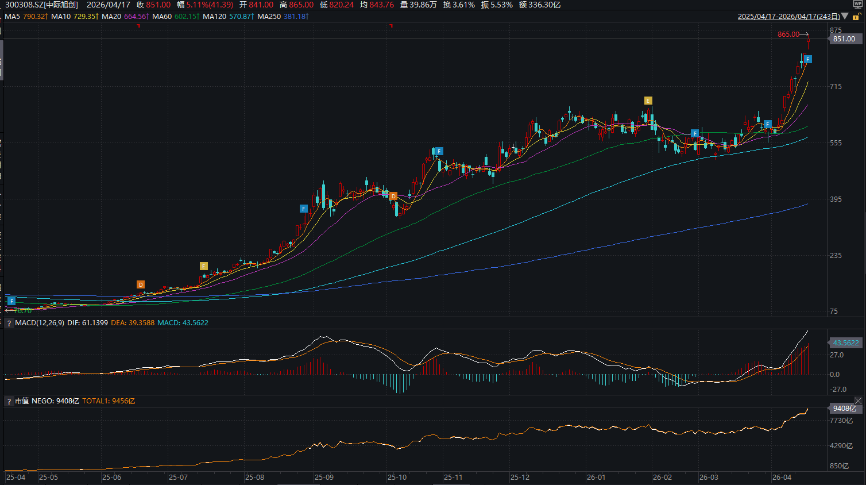The height and width of the screenshot is (485, 866).
Task: Click the 市值 indicator name label
Action: 22,401
